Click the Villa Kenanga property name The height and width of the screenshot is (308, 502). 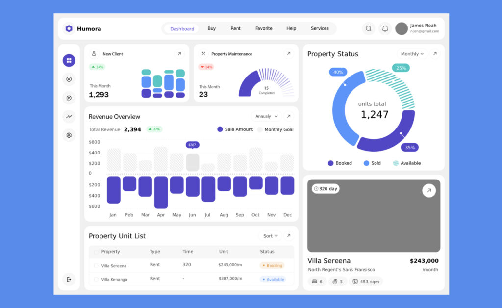click(x=114, y=279)
